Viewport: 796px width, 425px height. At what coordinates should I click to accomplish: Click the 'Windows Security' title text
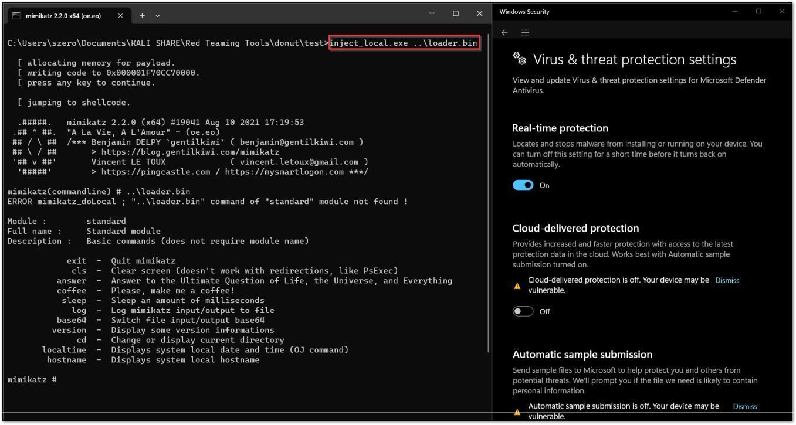(524, 12)
